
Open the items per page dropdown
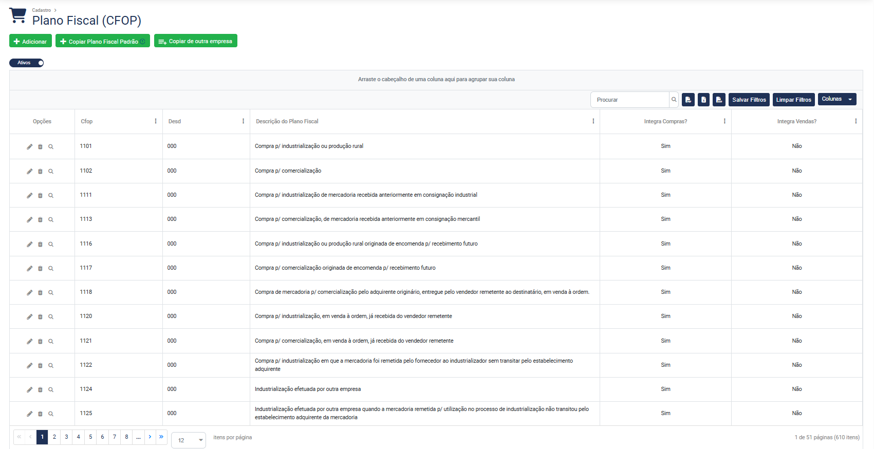188,440
